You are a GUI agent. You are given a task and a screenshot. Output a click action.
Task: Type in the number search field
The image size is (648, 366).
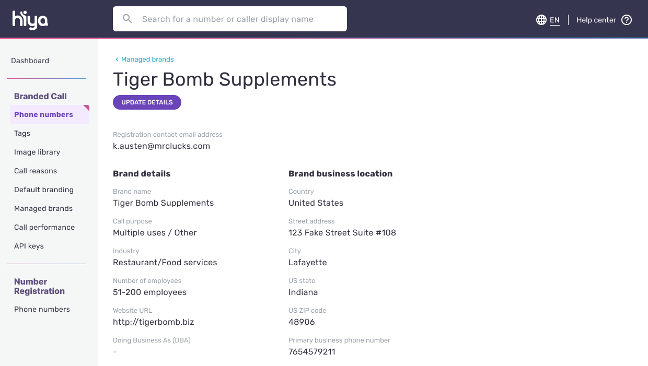[x=235, y=19]
